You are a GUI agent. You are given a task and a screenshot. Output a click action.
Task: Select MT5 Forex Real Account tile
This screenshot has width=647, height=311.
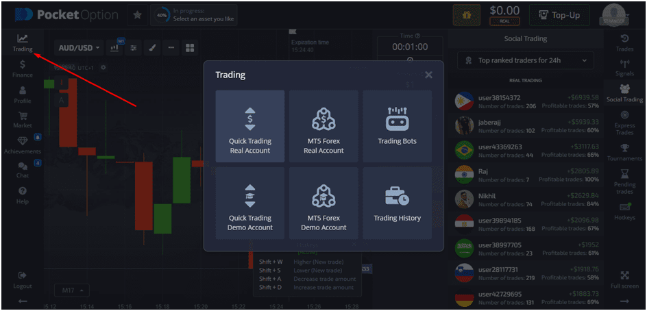click(323, 126)
